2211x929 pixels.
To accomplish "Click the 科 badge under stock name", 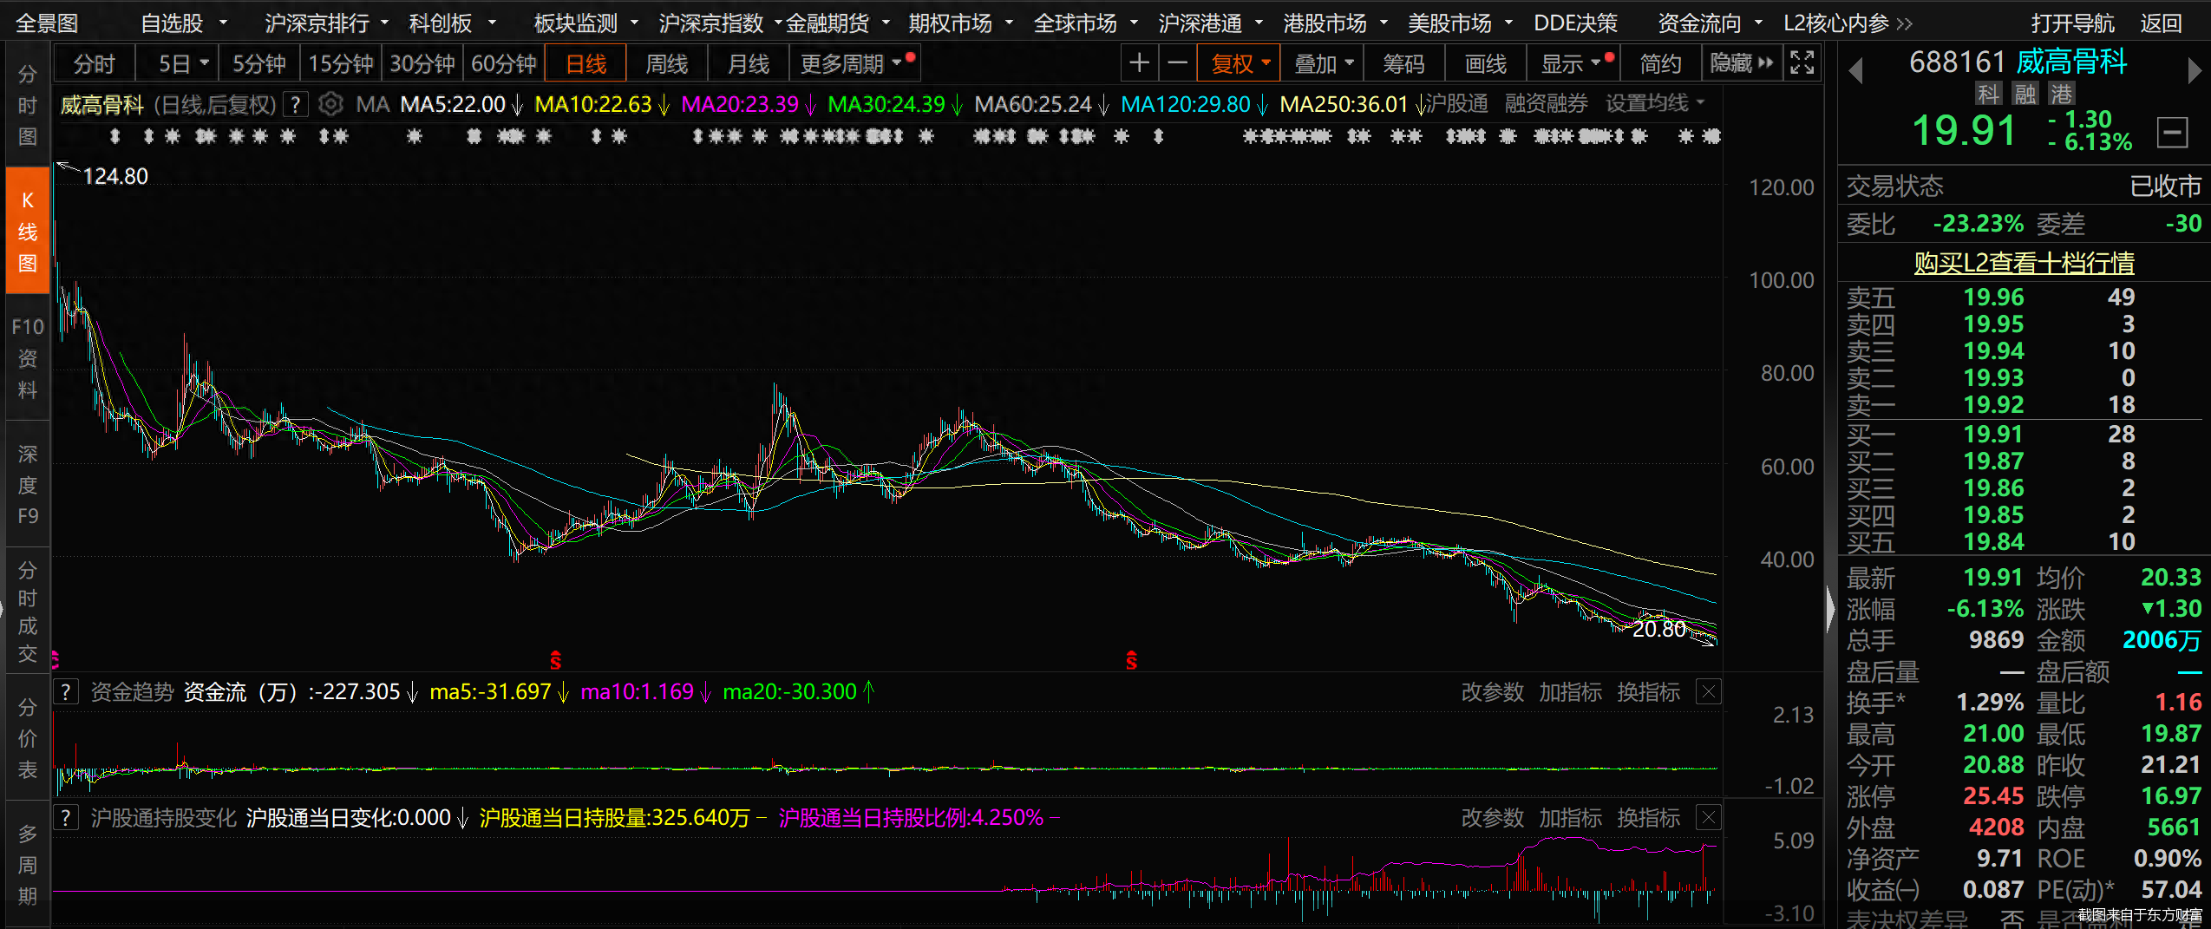I will (x=1988, y=94).
